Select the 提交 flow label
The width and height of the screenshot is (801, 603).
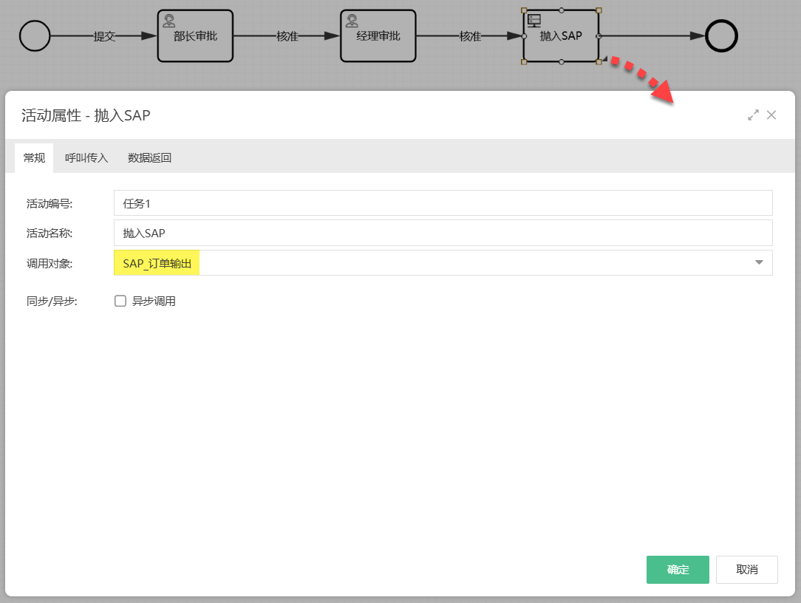[x=104, y=36]
